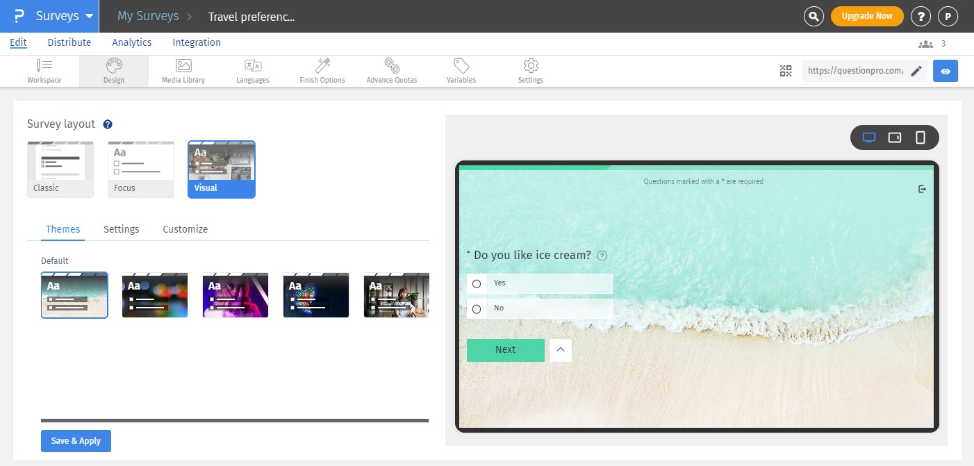The height and width of the screenshot is (466, 974).
Task: Click Survey layout help icon
Action: pyautogui.click(x=108, y=124)
